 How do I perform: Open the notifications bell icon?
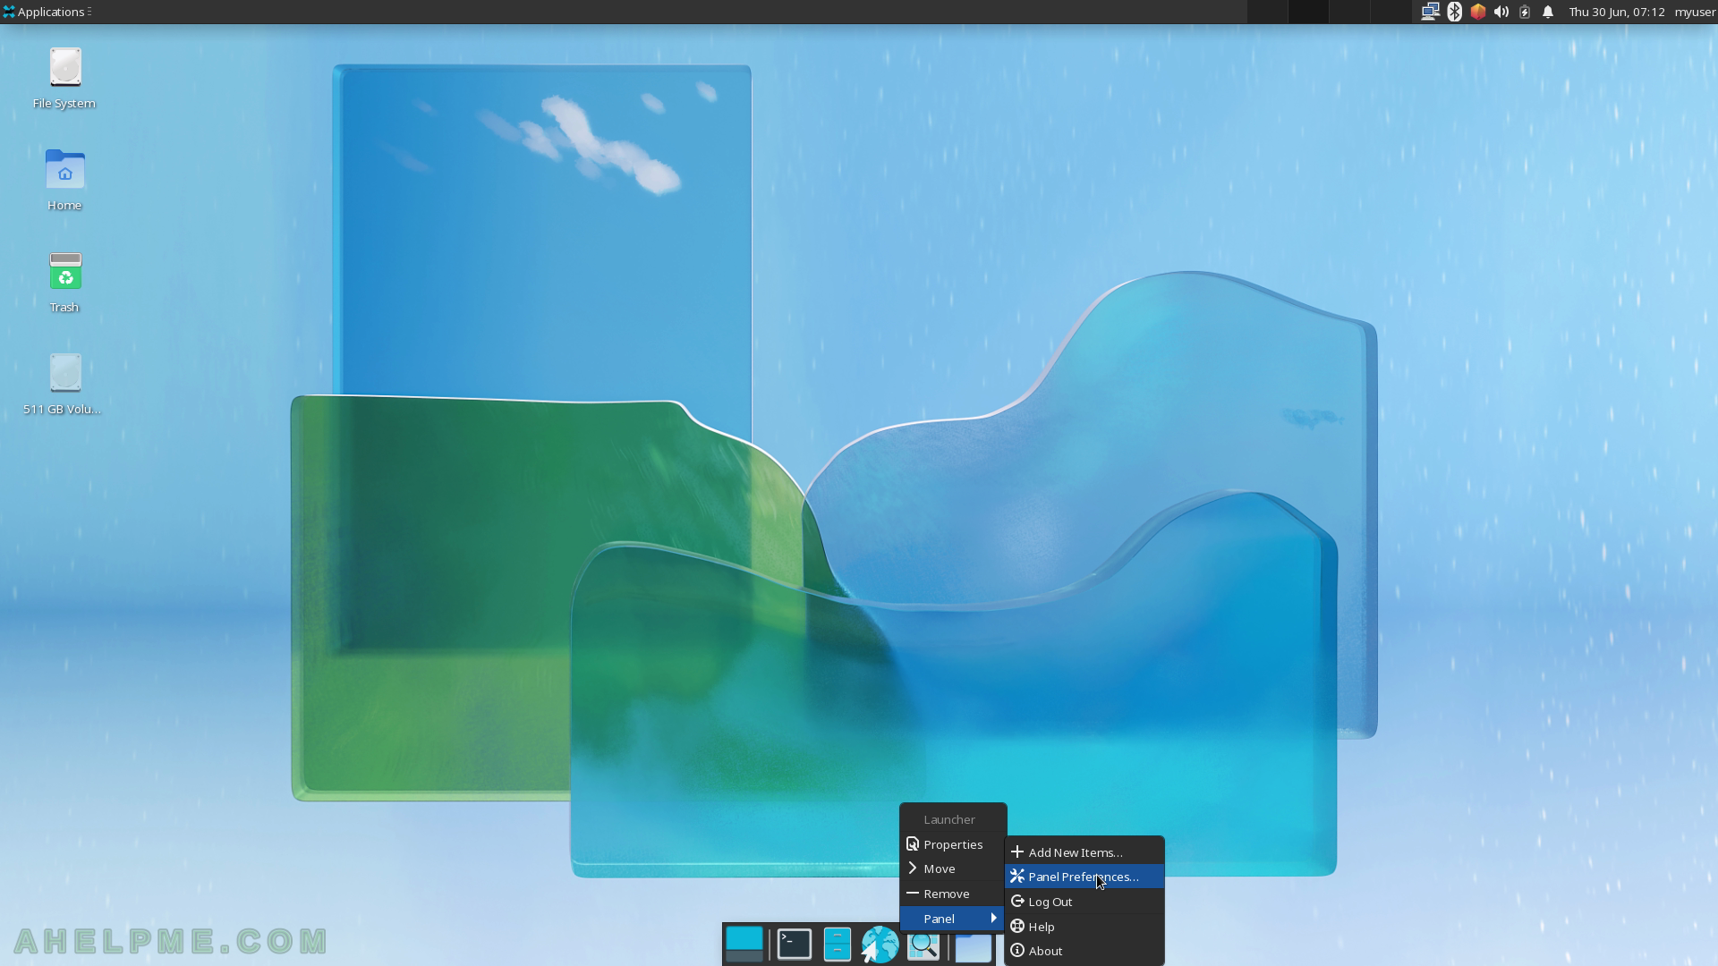pyautogui.click(x=1548, y=12)
